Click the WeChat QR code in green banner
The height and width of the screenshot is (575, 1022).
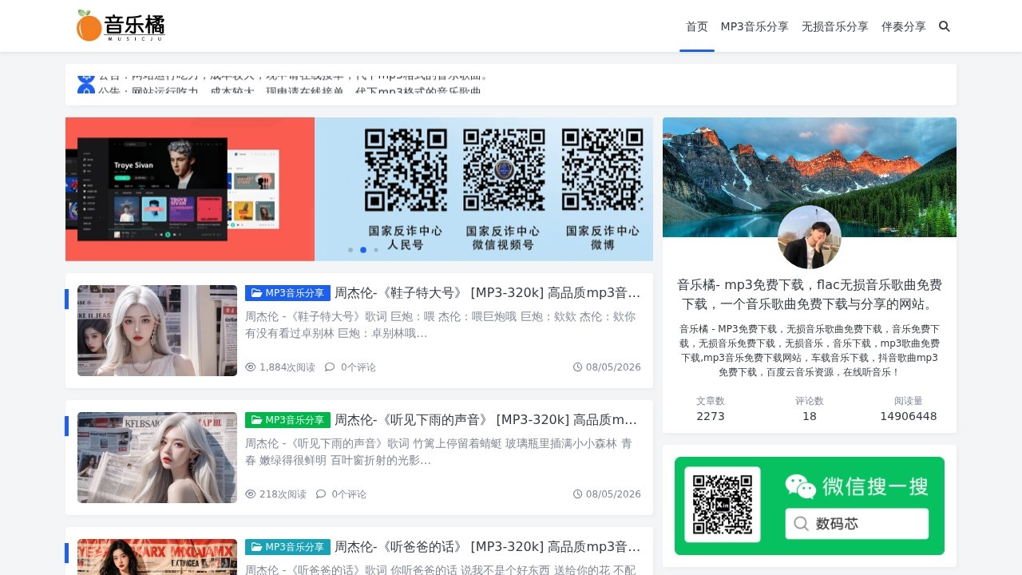click(x=723, y=505)
